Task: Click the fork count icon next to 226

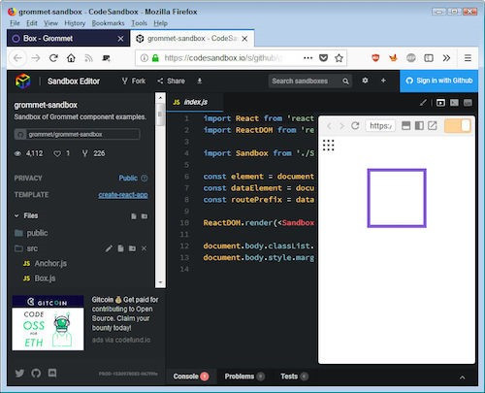Action: (x=84, y=153)
